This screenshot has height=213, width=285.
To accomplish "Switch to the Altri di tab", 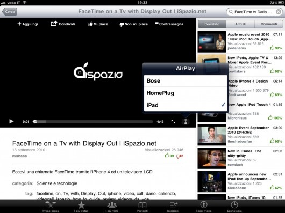I will [240, 24].
